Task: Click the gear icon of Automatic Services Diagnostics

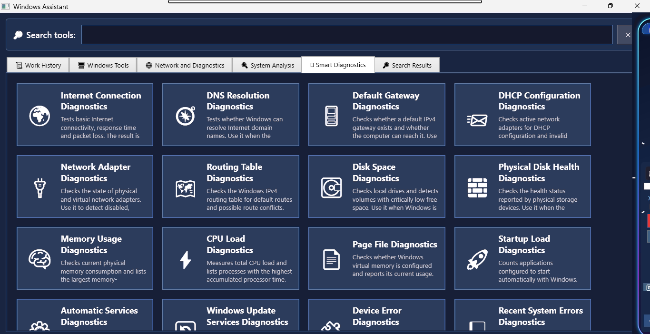Action: (39, 326)
